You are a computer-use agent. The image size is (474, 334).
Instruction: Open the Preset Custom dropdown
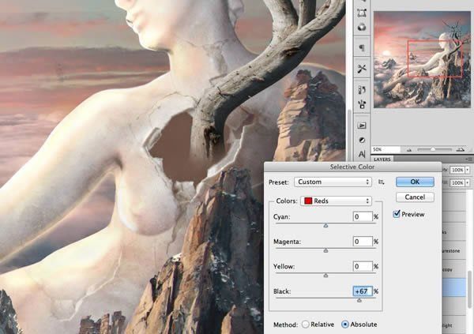[x=333, y=182]
